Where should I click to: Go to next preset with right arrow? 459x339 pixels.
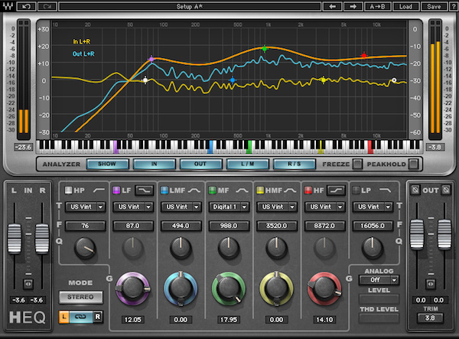tap(354, 6)
